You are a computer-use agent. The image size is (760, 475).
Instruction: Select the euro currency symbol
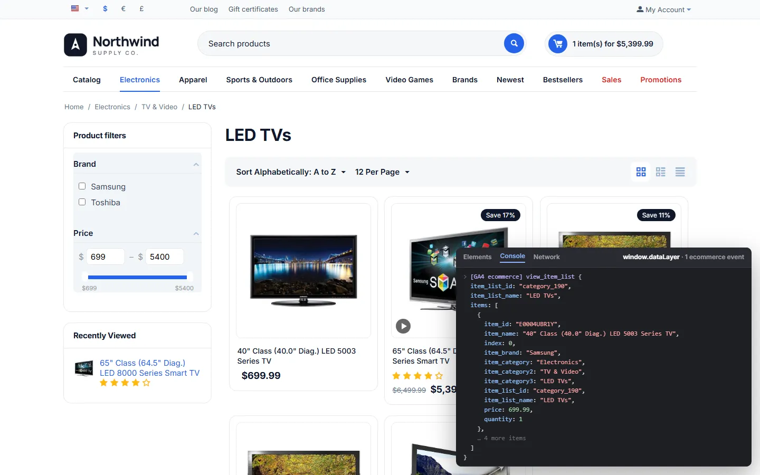point(123,8)
